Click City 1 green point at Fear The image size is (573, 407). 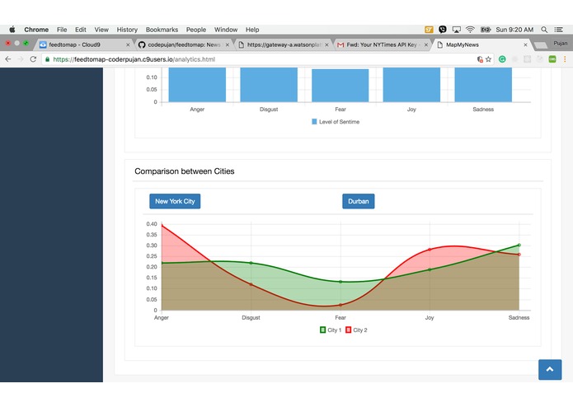(341, 282)
